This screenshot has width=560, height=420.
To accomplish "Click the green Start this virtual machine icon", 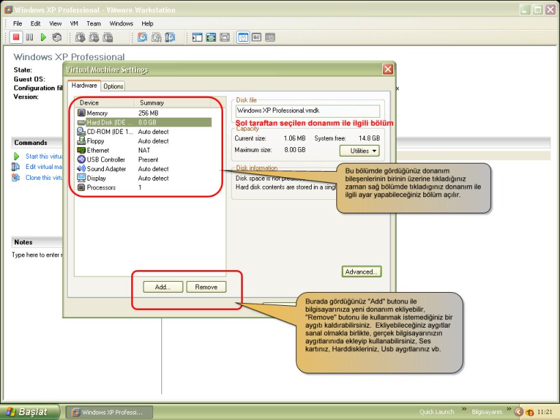I will (x=16, y=156).
